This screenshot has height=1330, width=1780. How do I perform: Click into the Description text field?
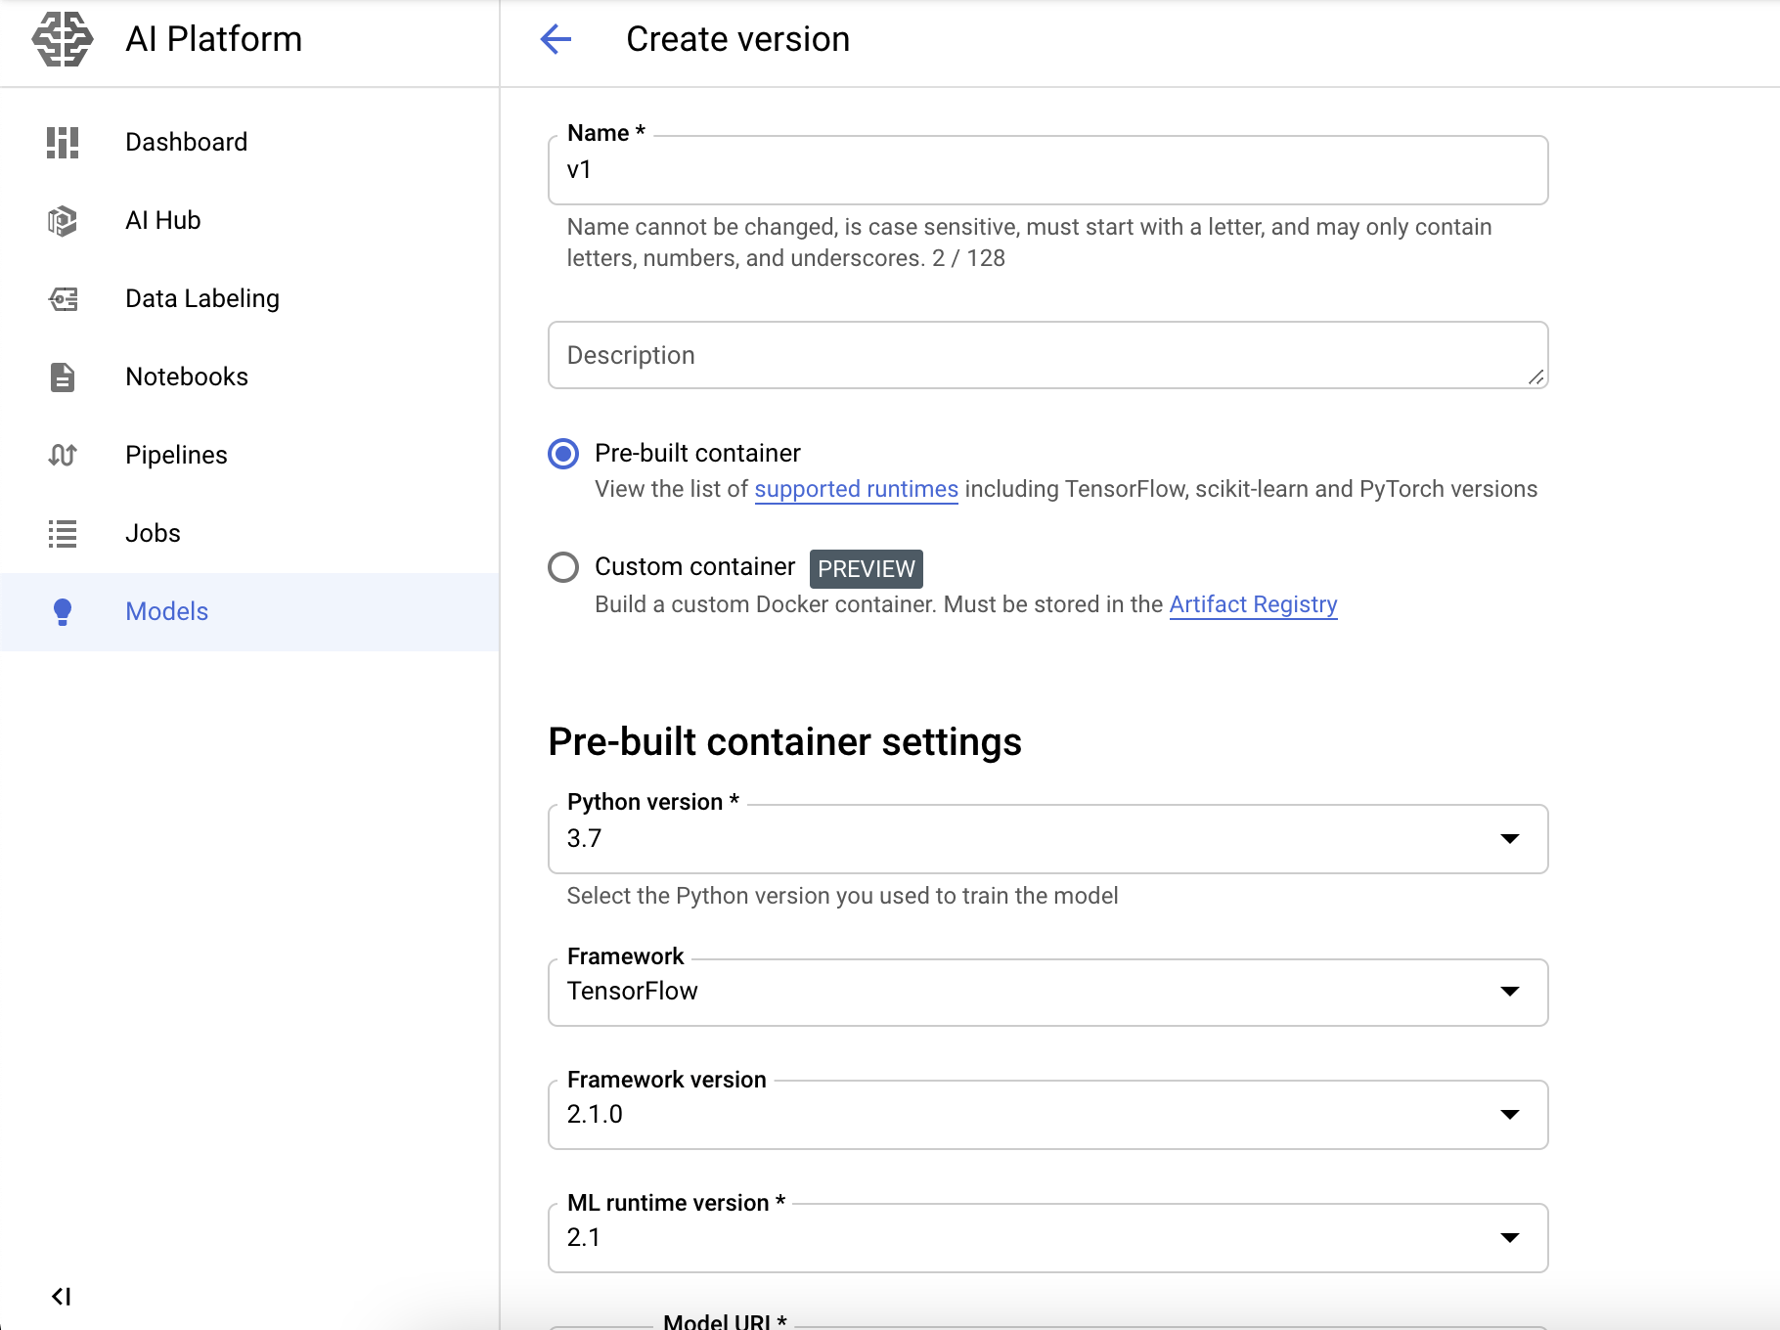(1046, 356)
